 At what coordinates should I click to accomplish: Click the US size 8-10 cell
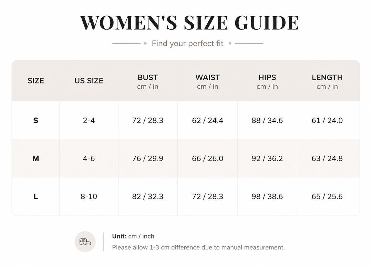click(89, 197)
